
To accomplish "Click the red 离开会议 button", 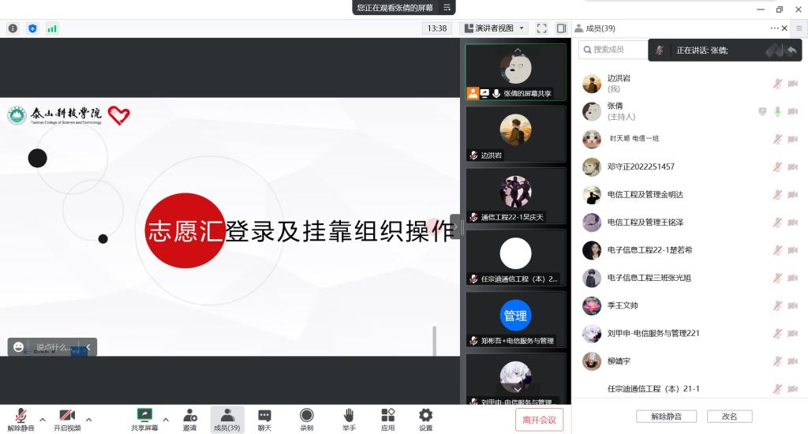I will [x=539, y=420].
